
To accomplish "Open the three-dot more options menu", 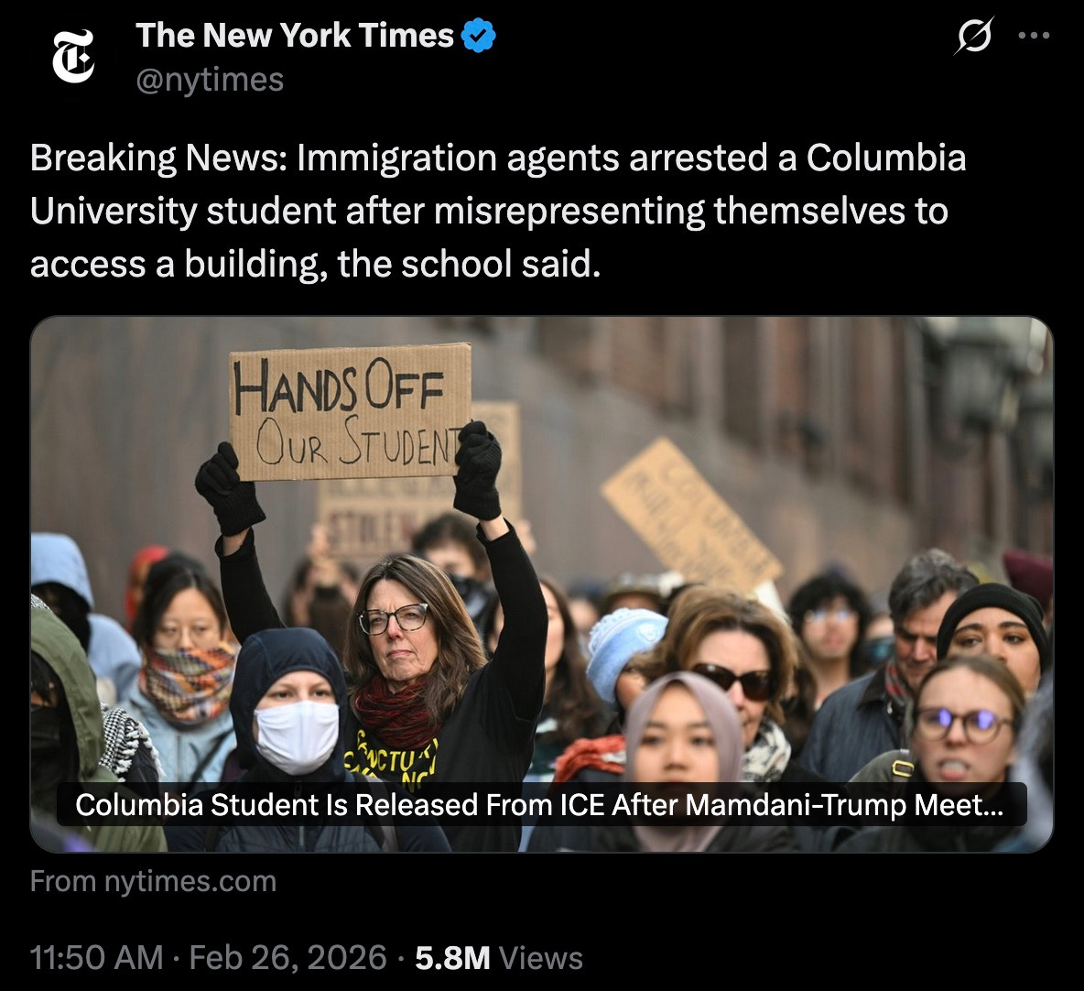I will 1035,36.
